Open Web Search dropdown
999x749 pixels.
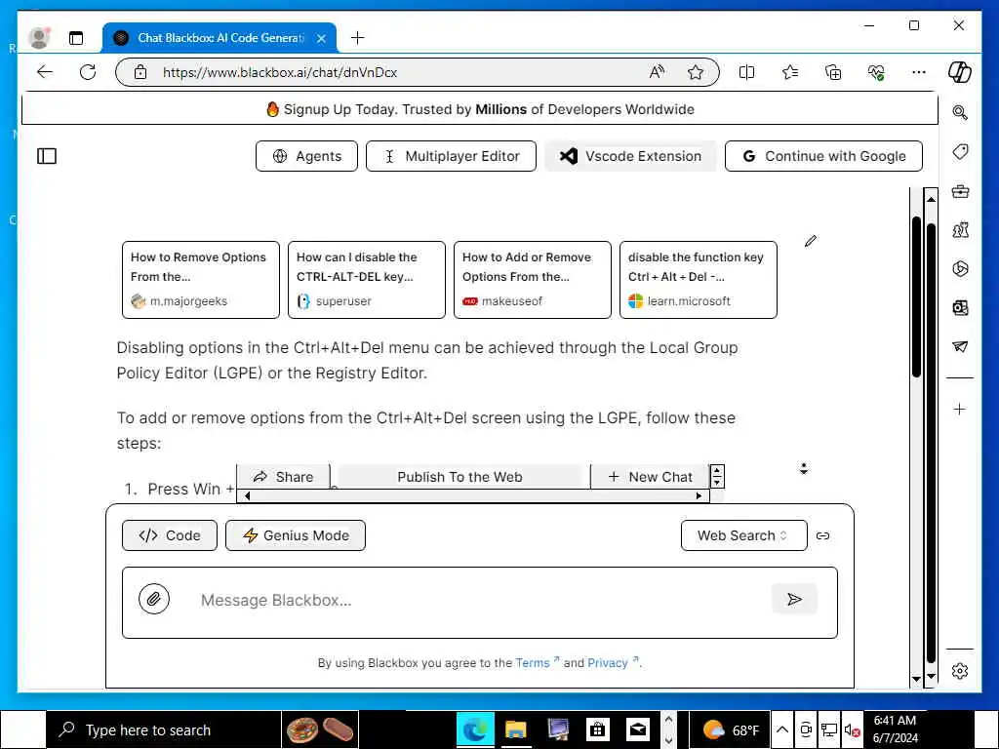coord(743,535)
